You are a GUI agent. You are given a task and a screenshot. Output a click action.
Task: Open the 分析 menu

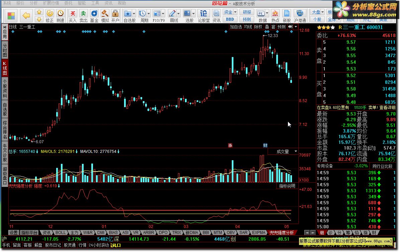pos(33,3)
